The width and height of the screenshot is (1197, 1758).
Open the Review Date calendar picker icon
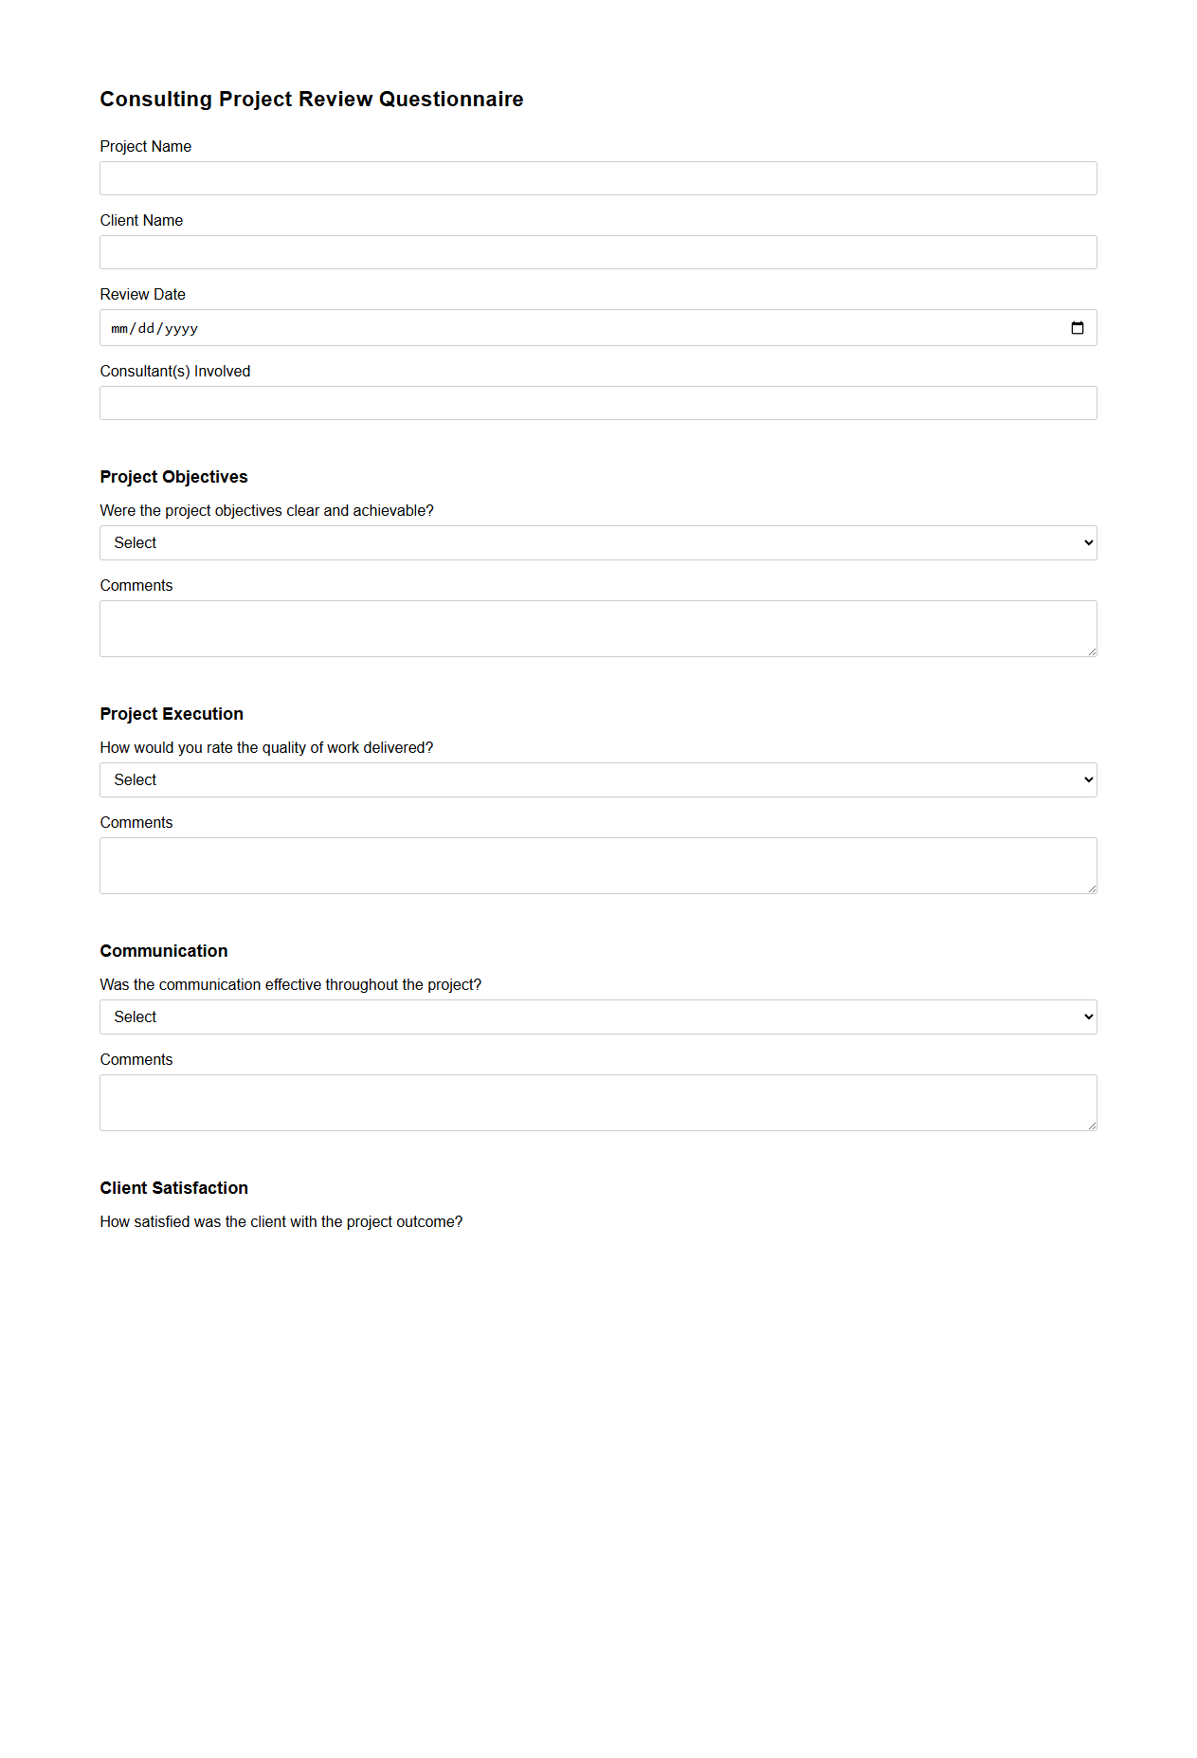[x=1078, y=327]
